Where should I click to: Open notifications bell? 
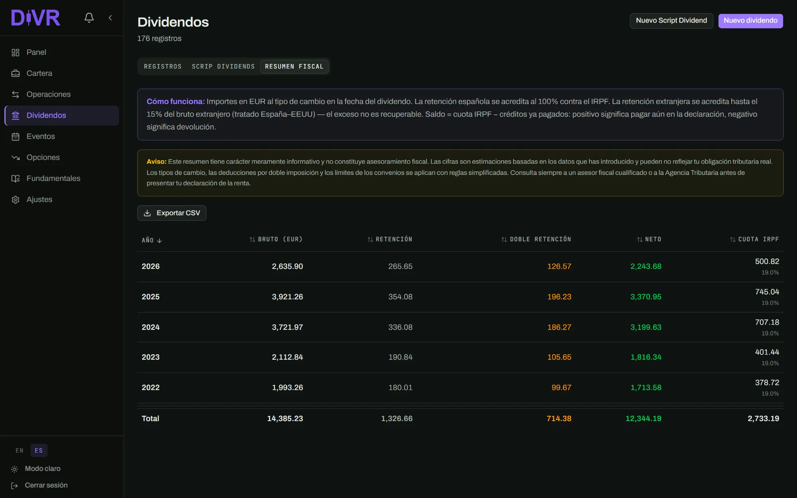point(89,18)
